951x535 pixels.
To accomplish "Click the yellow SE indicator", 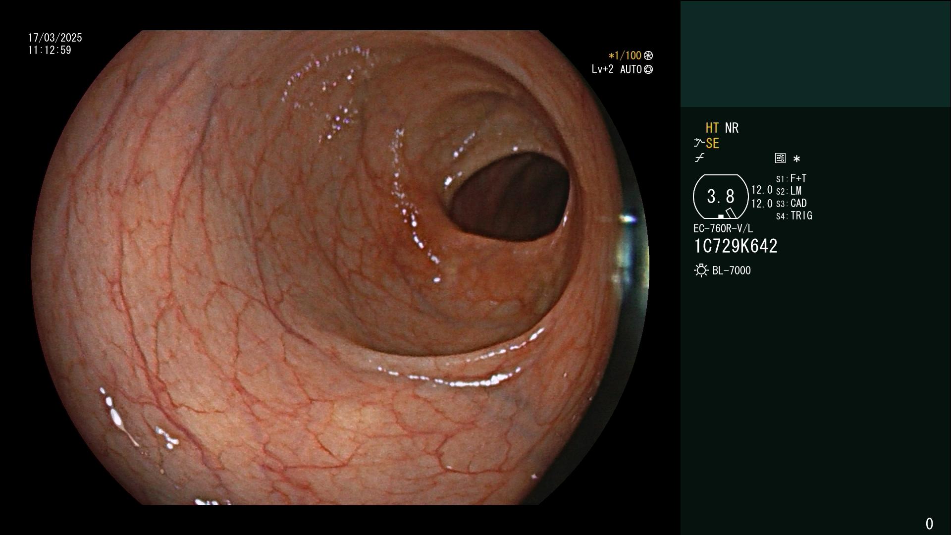I will (712, 144).
